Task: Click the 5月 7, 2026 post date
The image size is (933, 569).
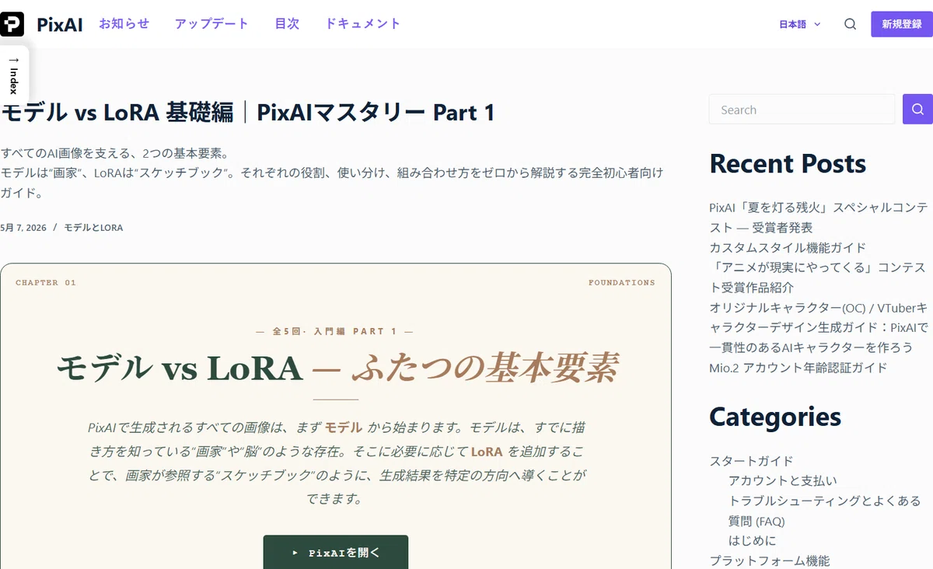Action: [23, 228]
